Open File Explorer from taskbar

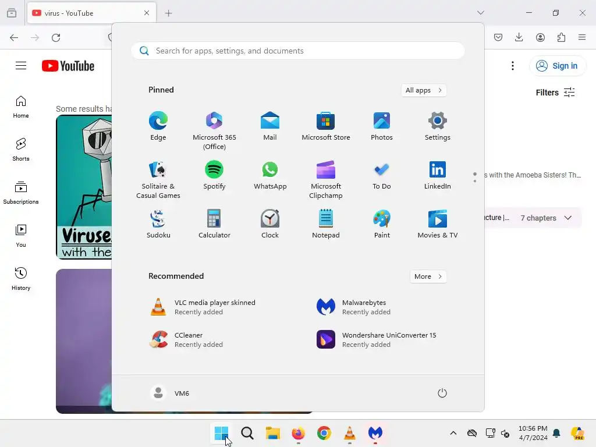click(x=272, y=433)
